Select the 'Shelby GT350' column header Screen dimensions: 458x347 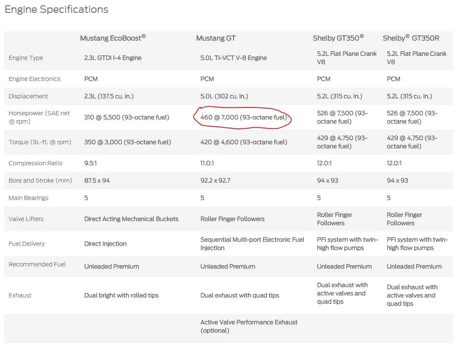tap(338, 38)
